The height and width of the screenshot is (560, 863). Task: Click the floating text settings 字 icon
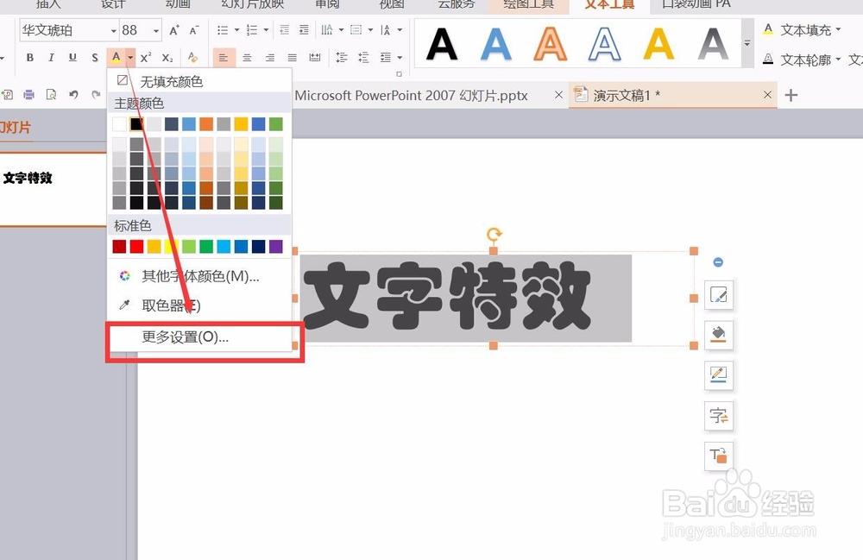coord(719,416)
